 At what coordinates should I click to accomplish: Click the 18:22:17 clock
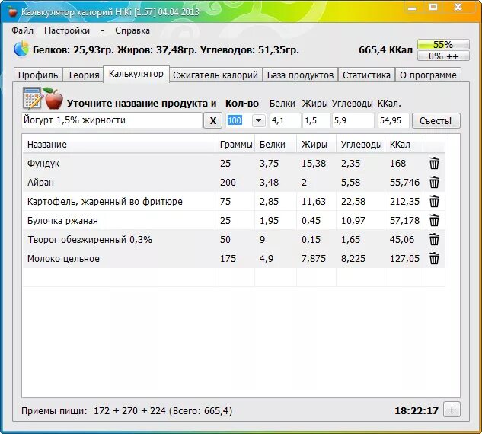click(417, 410)
